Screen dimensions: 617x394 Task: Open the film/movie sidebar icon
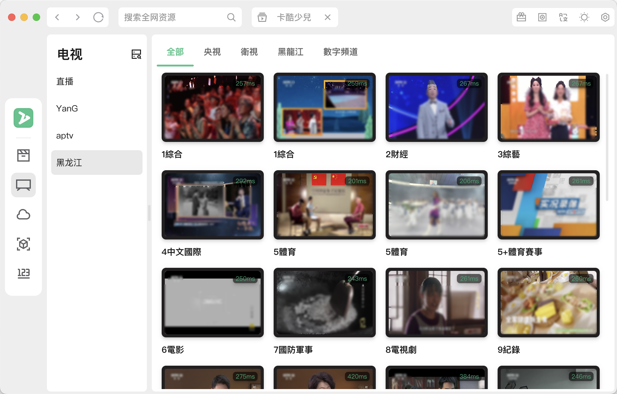point(23,155)
